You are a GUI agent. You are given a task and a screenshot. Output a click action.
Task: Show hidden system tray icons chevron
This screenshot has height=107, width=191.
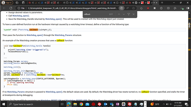tap(164, 104)
